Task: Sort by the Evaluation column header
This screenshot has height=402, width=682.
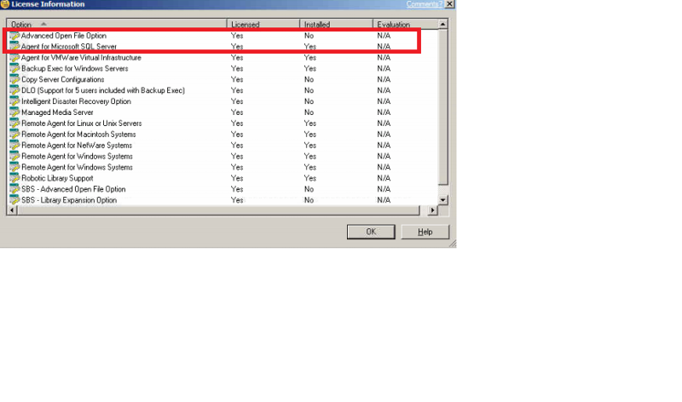Action: coord(406,25)
